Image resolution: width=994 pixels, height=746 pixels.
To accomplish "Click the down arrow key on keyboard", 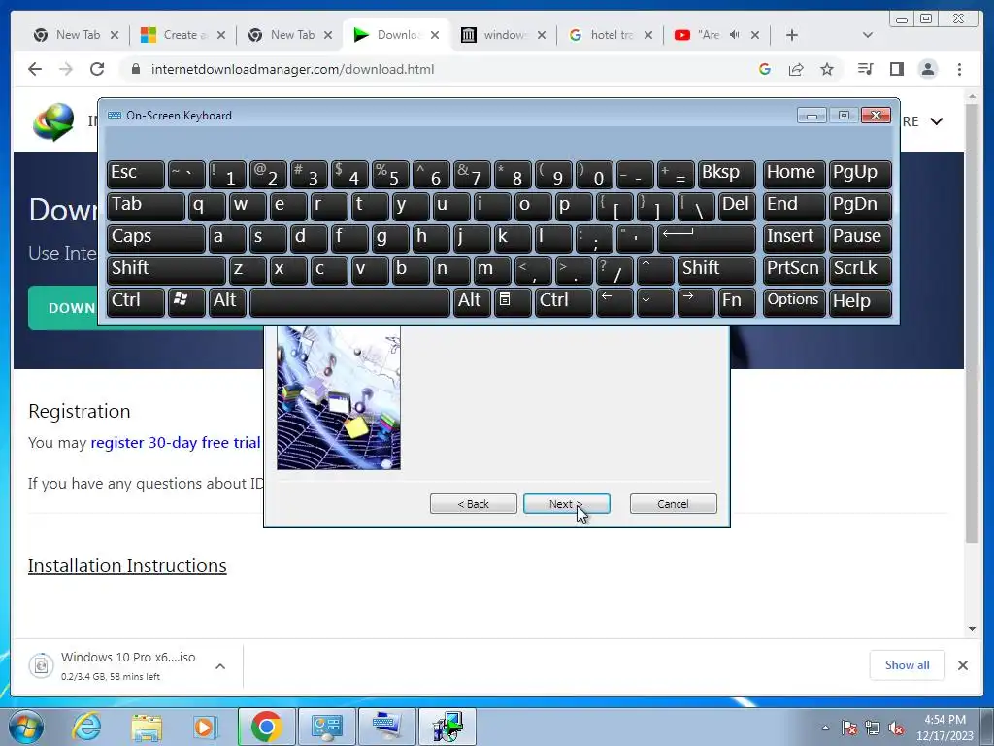I will [x=655, y=301].
